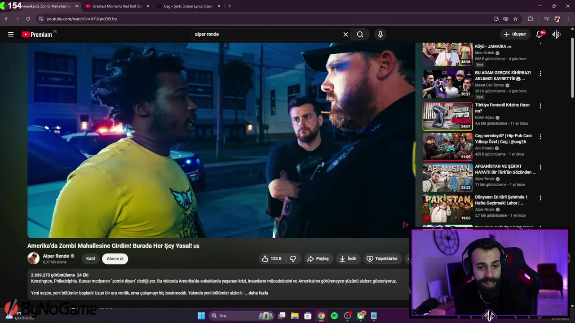The height and width of the screenshot is (323, 575).
Task: Click video title Amerika'da Zombi Mahallesine Girdim
Action: point(113,246)
